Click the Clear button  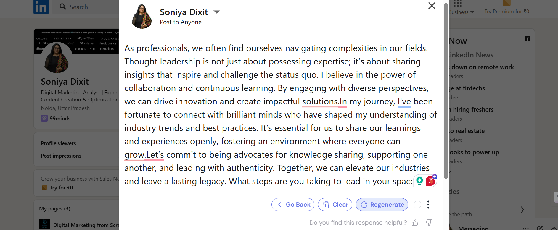pos(335,205)
